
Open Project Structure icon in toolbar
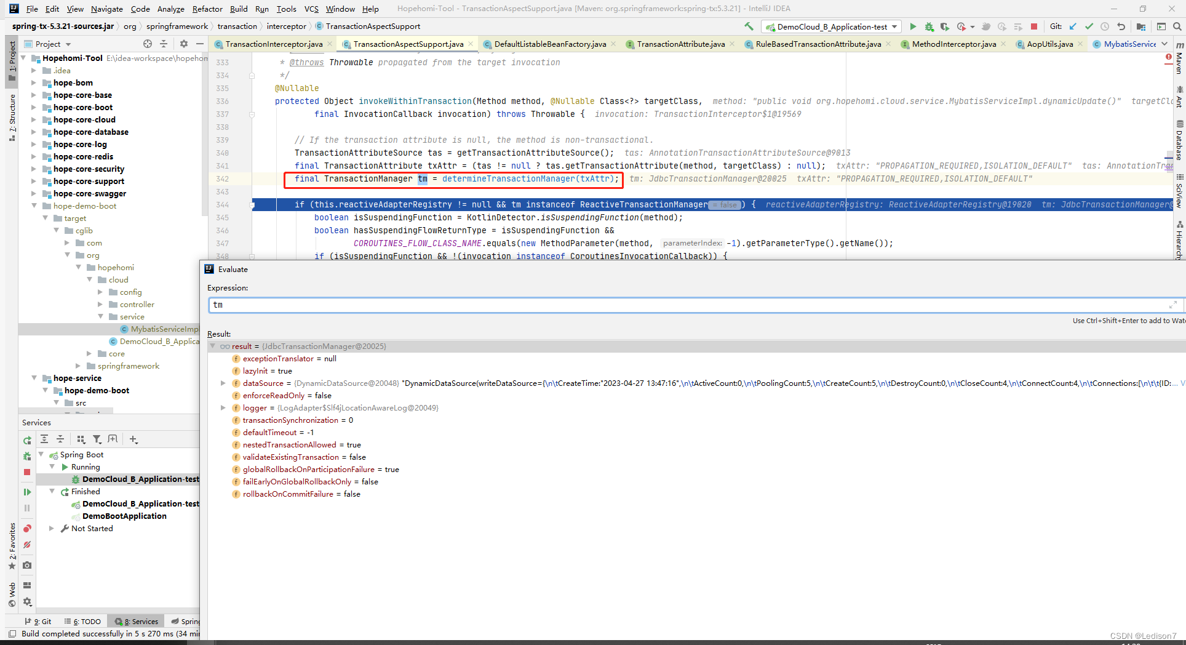pos(1141,26)
